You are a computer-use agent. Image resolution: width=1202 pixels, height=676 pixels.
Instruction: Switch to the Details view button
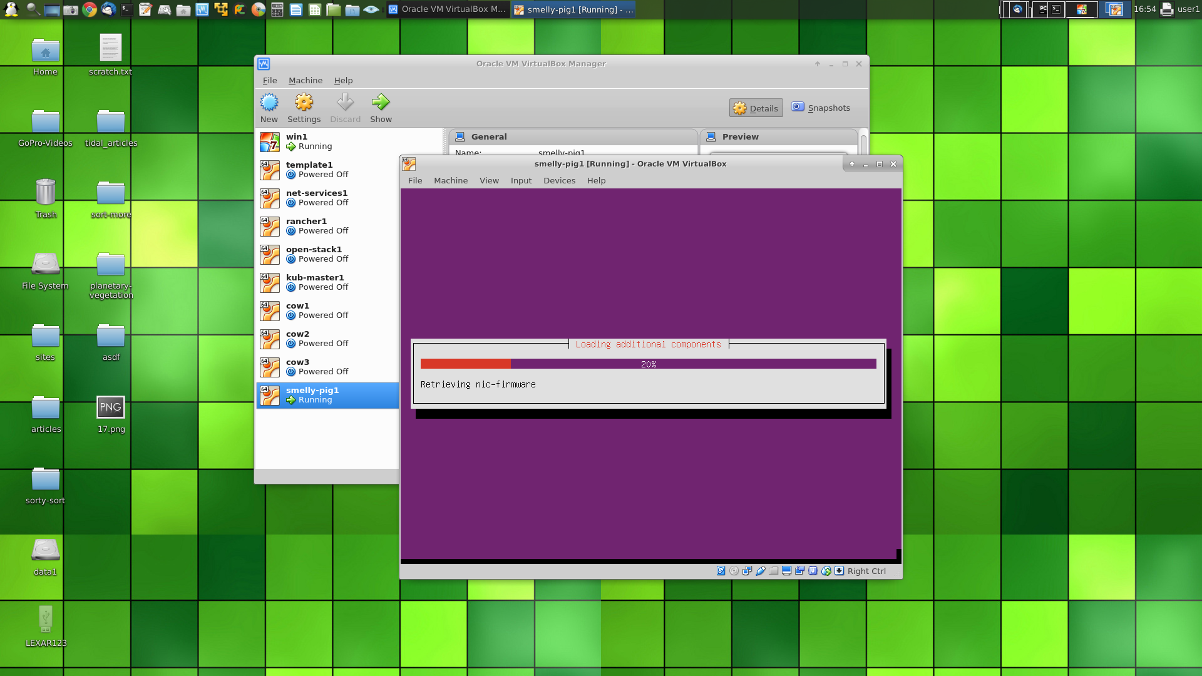pyautogui.click(x=756, y=108)
